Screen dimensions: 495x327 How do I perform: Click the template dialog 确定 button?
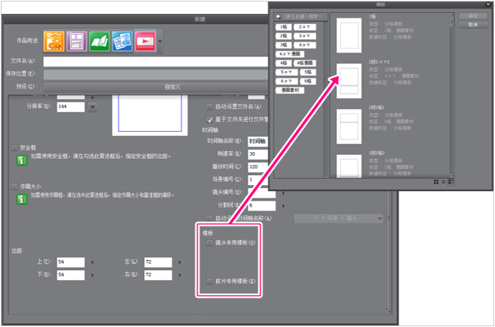[x=473, y=15]
